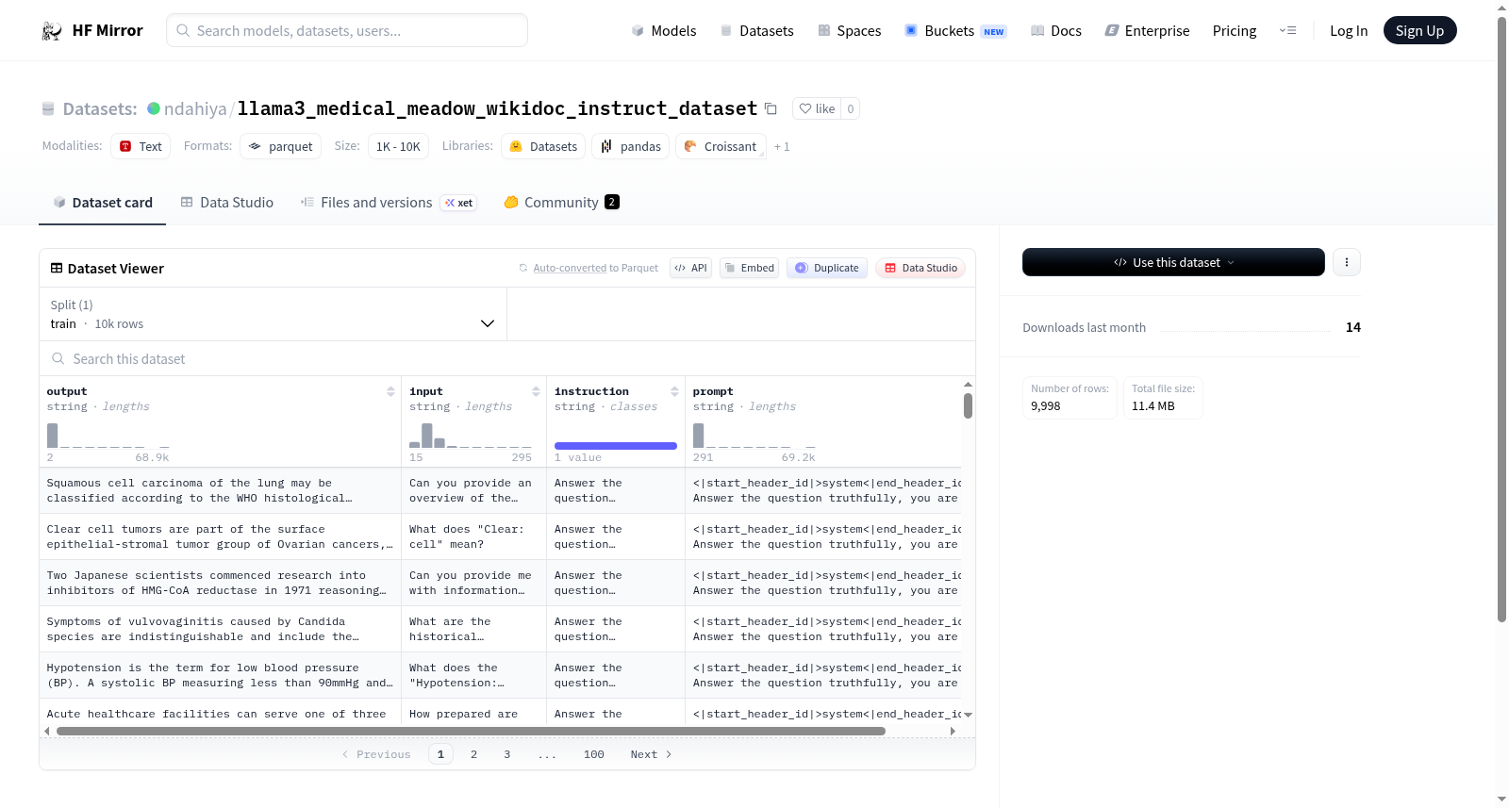Show the +1 additional libraries
1509x808 pixels.
pos(782,146)
